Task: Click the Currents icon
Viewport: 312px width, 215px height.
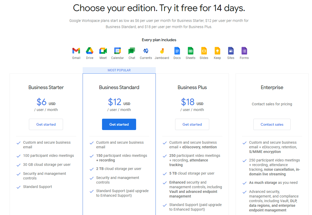Action: 146,51
